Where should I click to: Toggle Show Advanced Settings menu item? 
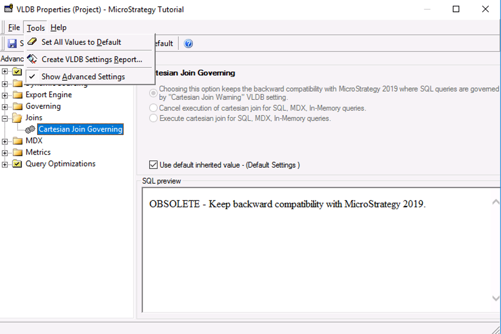tap(83, 77)
